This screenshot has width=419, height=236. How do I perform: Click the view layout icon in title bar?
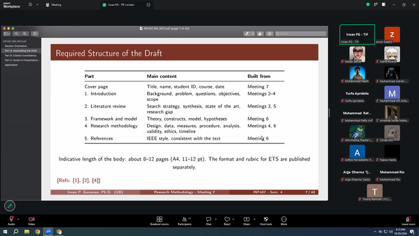[384, 5]
